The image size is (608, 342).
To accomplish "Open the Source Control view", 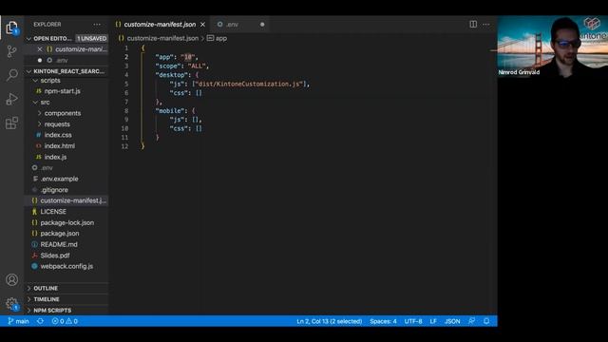I will point(11,51).
